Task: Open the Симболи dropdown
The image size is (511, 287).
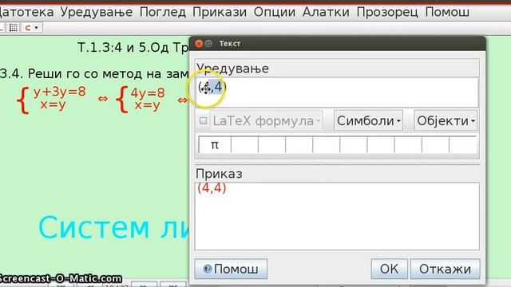Action: click(x=368, y=121)
